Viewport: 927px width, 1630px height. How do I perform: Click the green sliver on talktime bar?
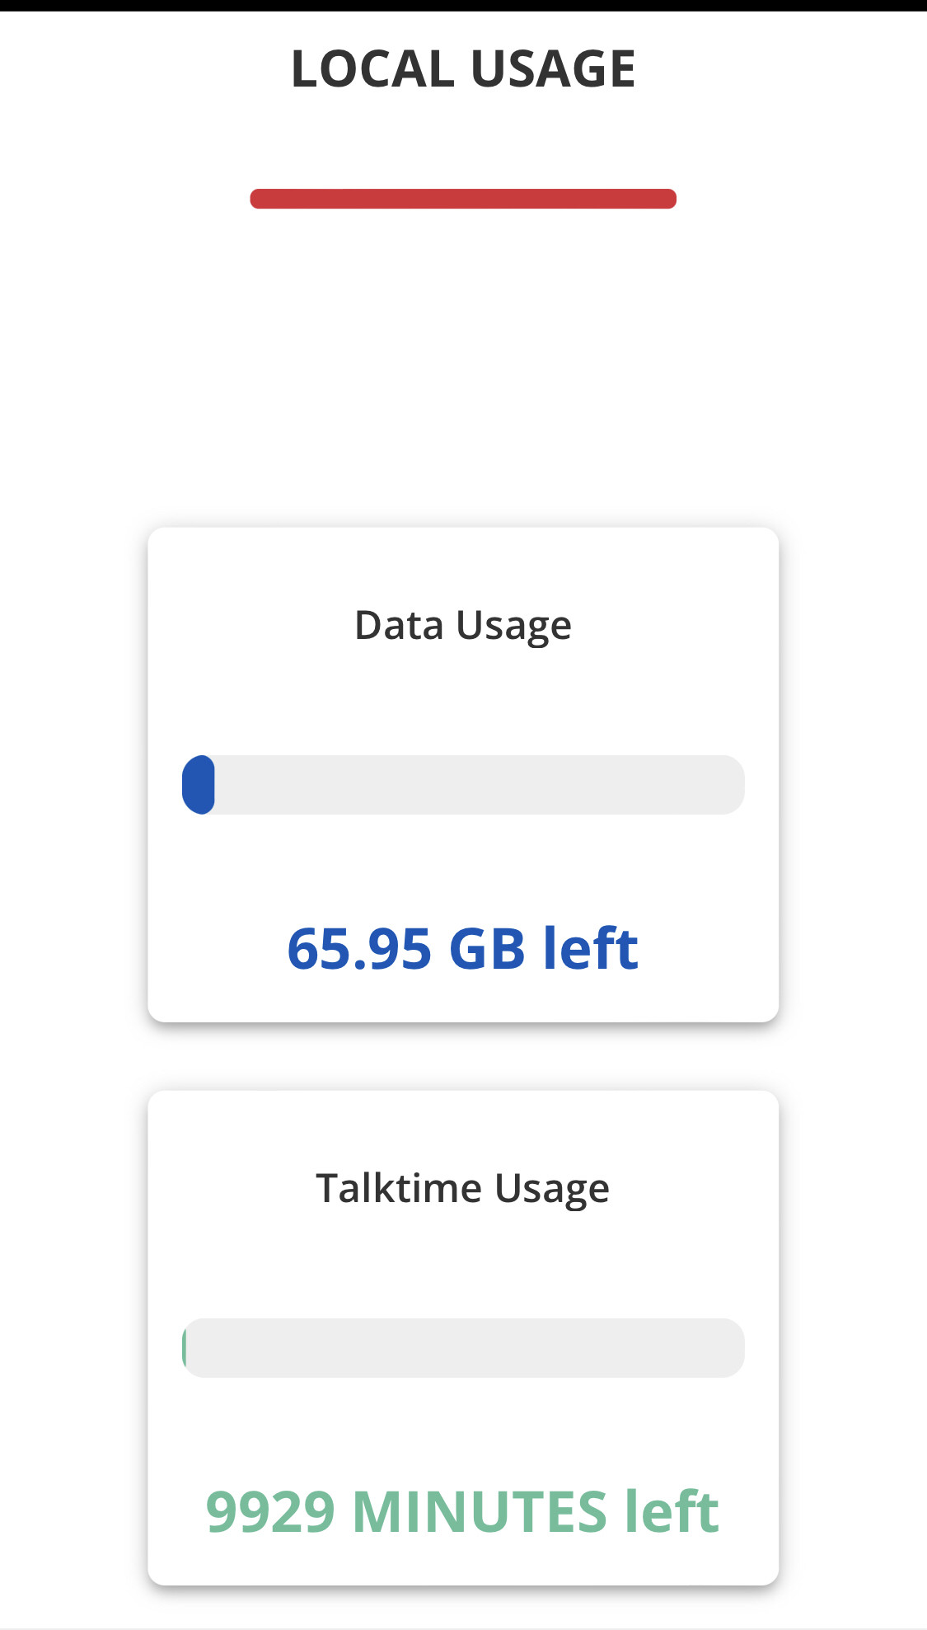(x=185, y=1348)
